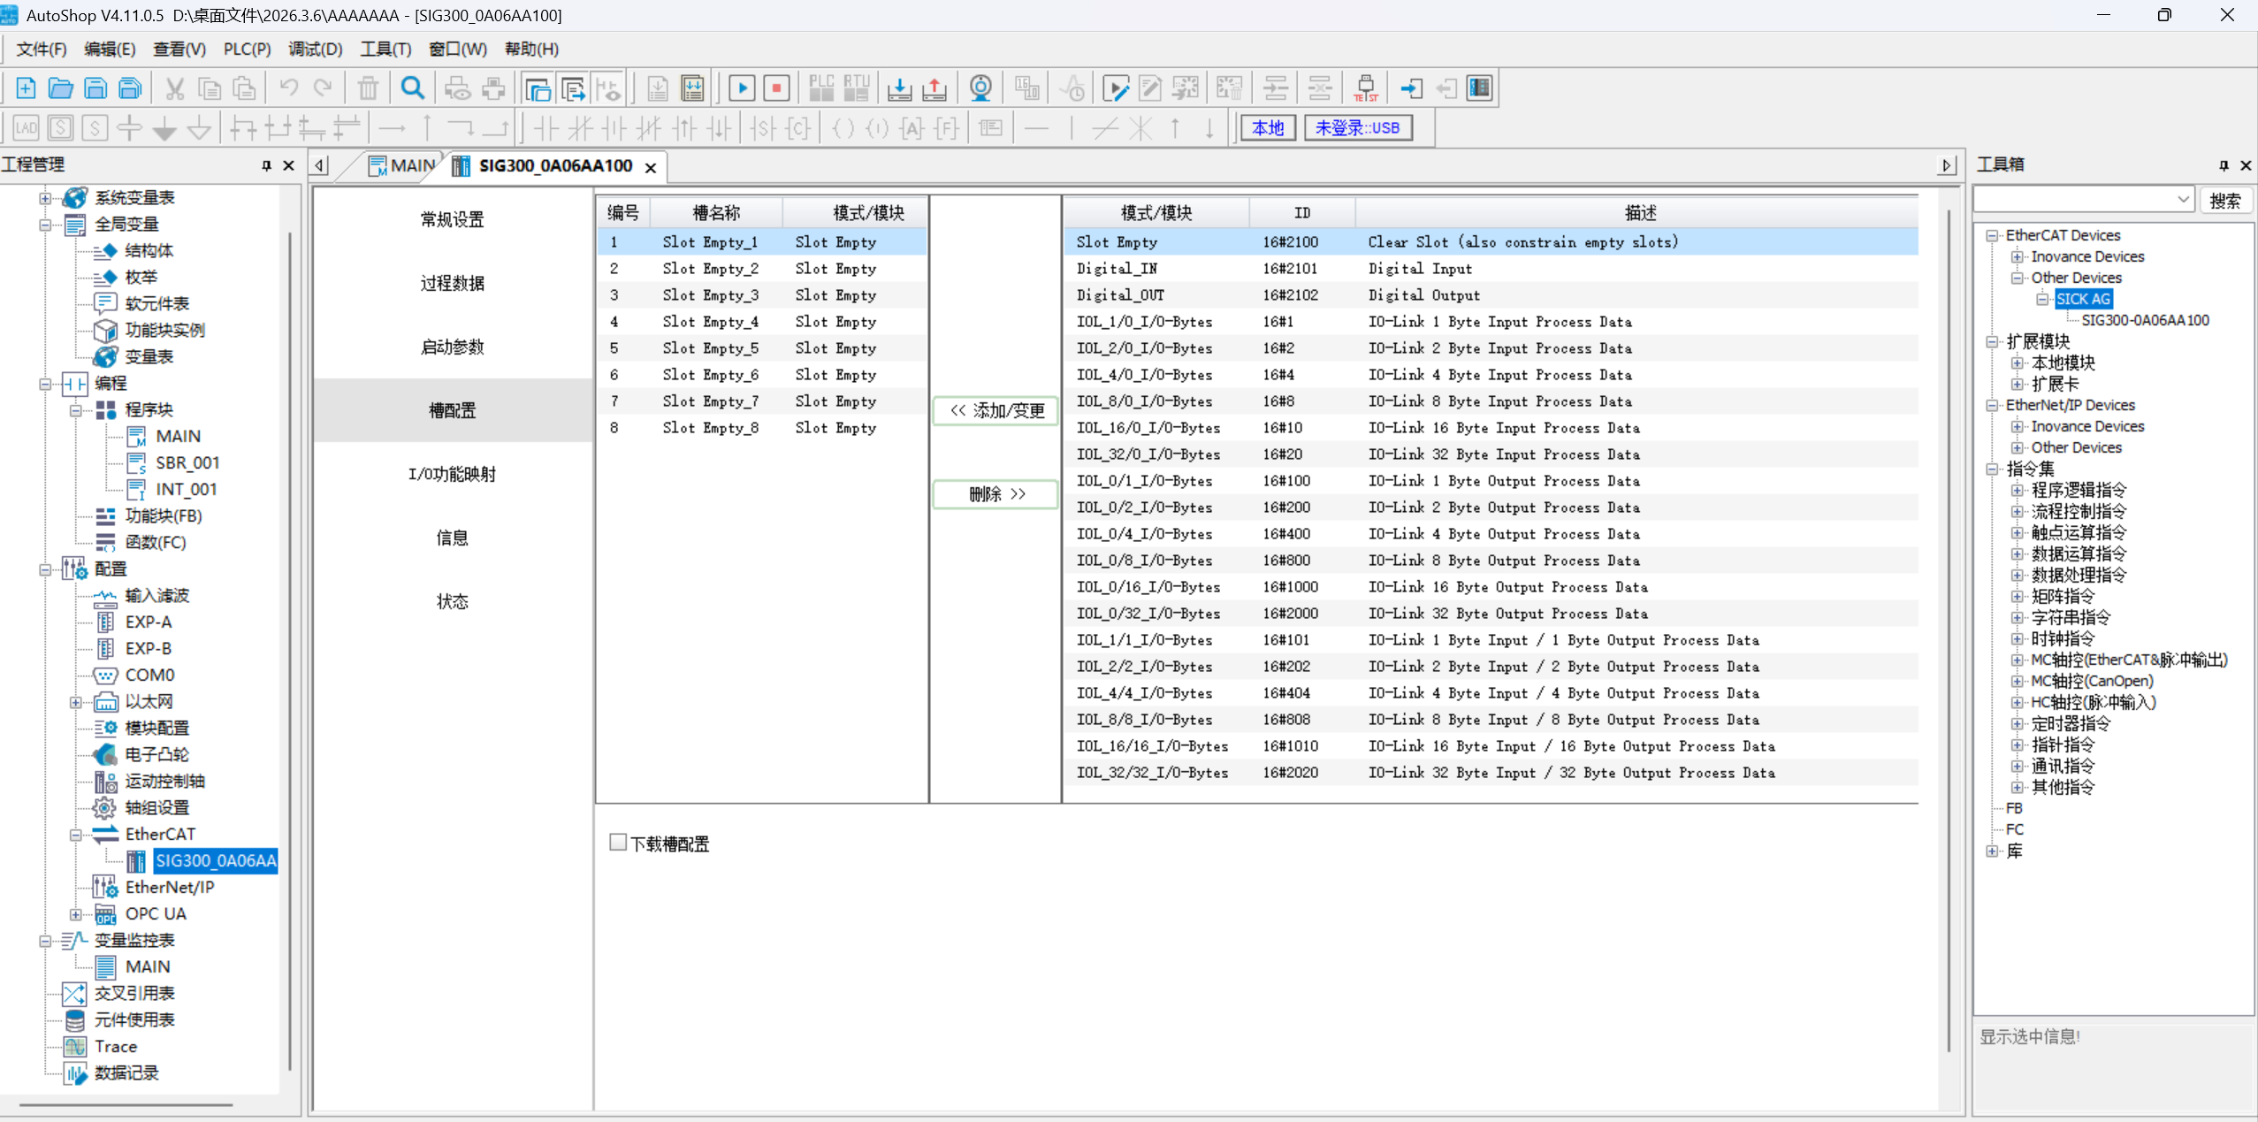Click the Run (play) button in toolbar
Image resolution: width=2258 pixels, height=1122 pixels.
click(742, 88)
